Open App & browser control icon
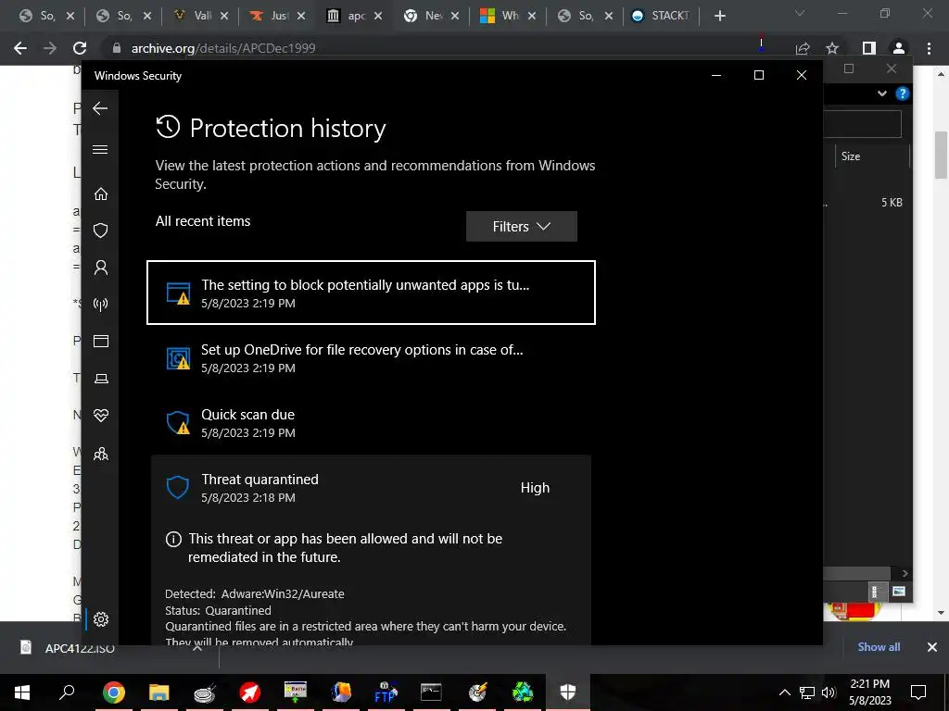The height and width of the screenshot is (711, 949). (100, 341)
